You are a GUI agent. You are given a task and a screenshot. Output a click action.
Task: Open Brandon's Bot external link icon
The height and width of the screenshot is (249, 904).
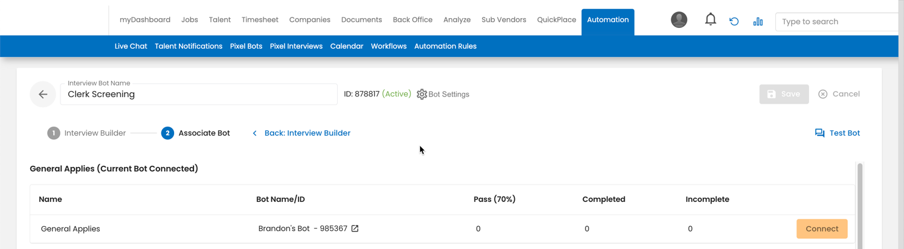[355, 229]
